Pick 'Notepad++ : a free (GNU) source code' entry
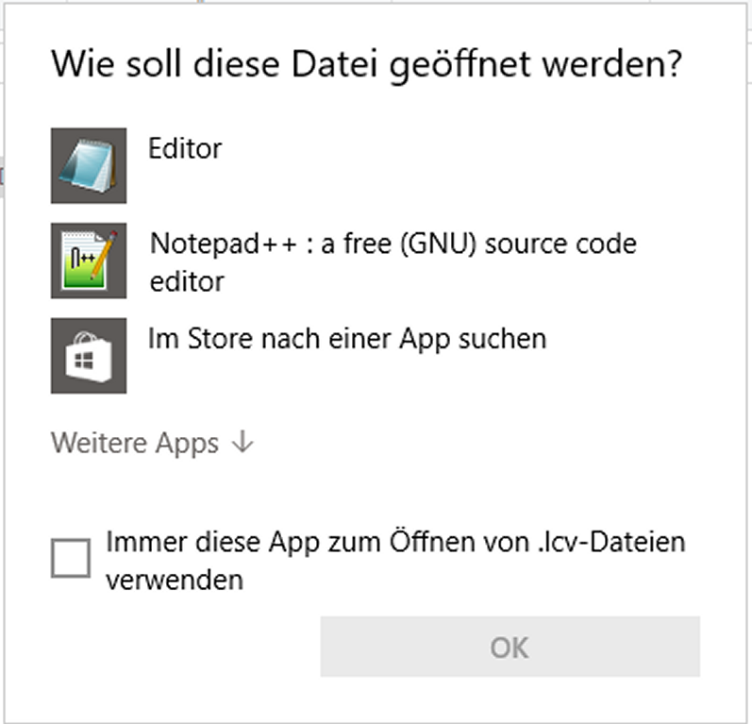Viewport: 752px width, 724px height. click(x=393, y=244)
